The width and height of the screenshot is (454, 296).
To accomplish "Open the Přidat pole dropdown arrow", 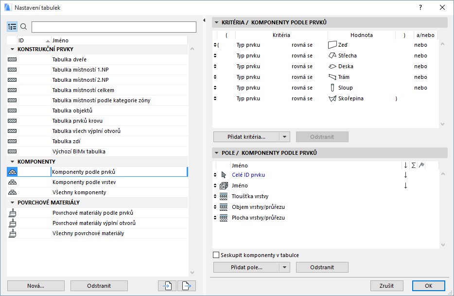I will 285,267.
